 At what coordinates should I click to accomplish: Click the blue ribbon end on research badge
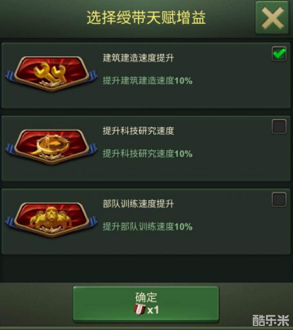point(10,148)
